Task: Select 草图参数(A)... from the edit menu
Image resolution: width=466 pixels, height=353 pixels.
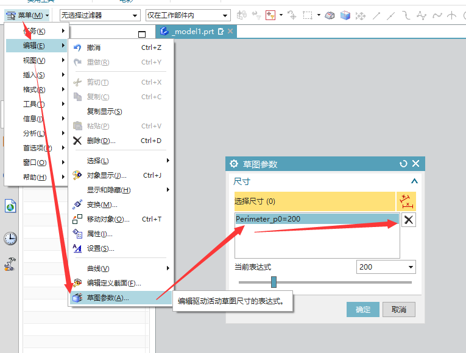Action: click(x=108, y=298)
